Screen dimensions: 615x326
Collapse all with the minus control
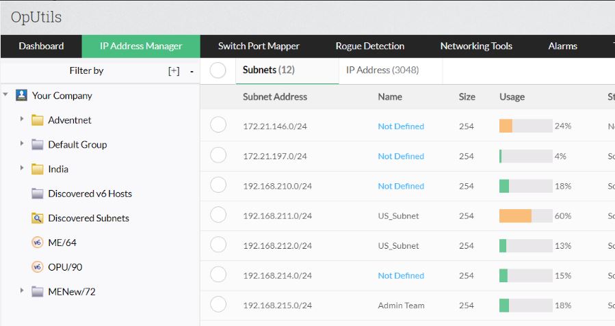coord(192,71)
